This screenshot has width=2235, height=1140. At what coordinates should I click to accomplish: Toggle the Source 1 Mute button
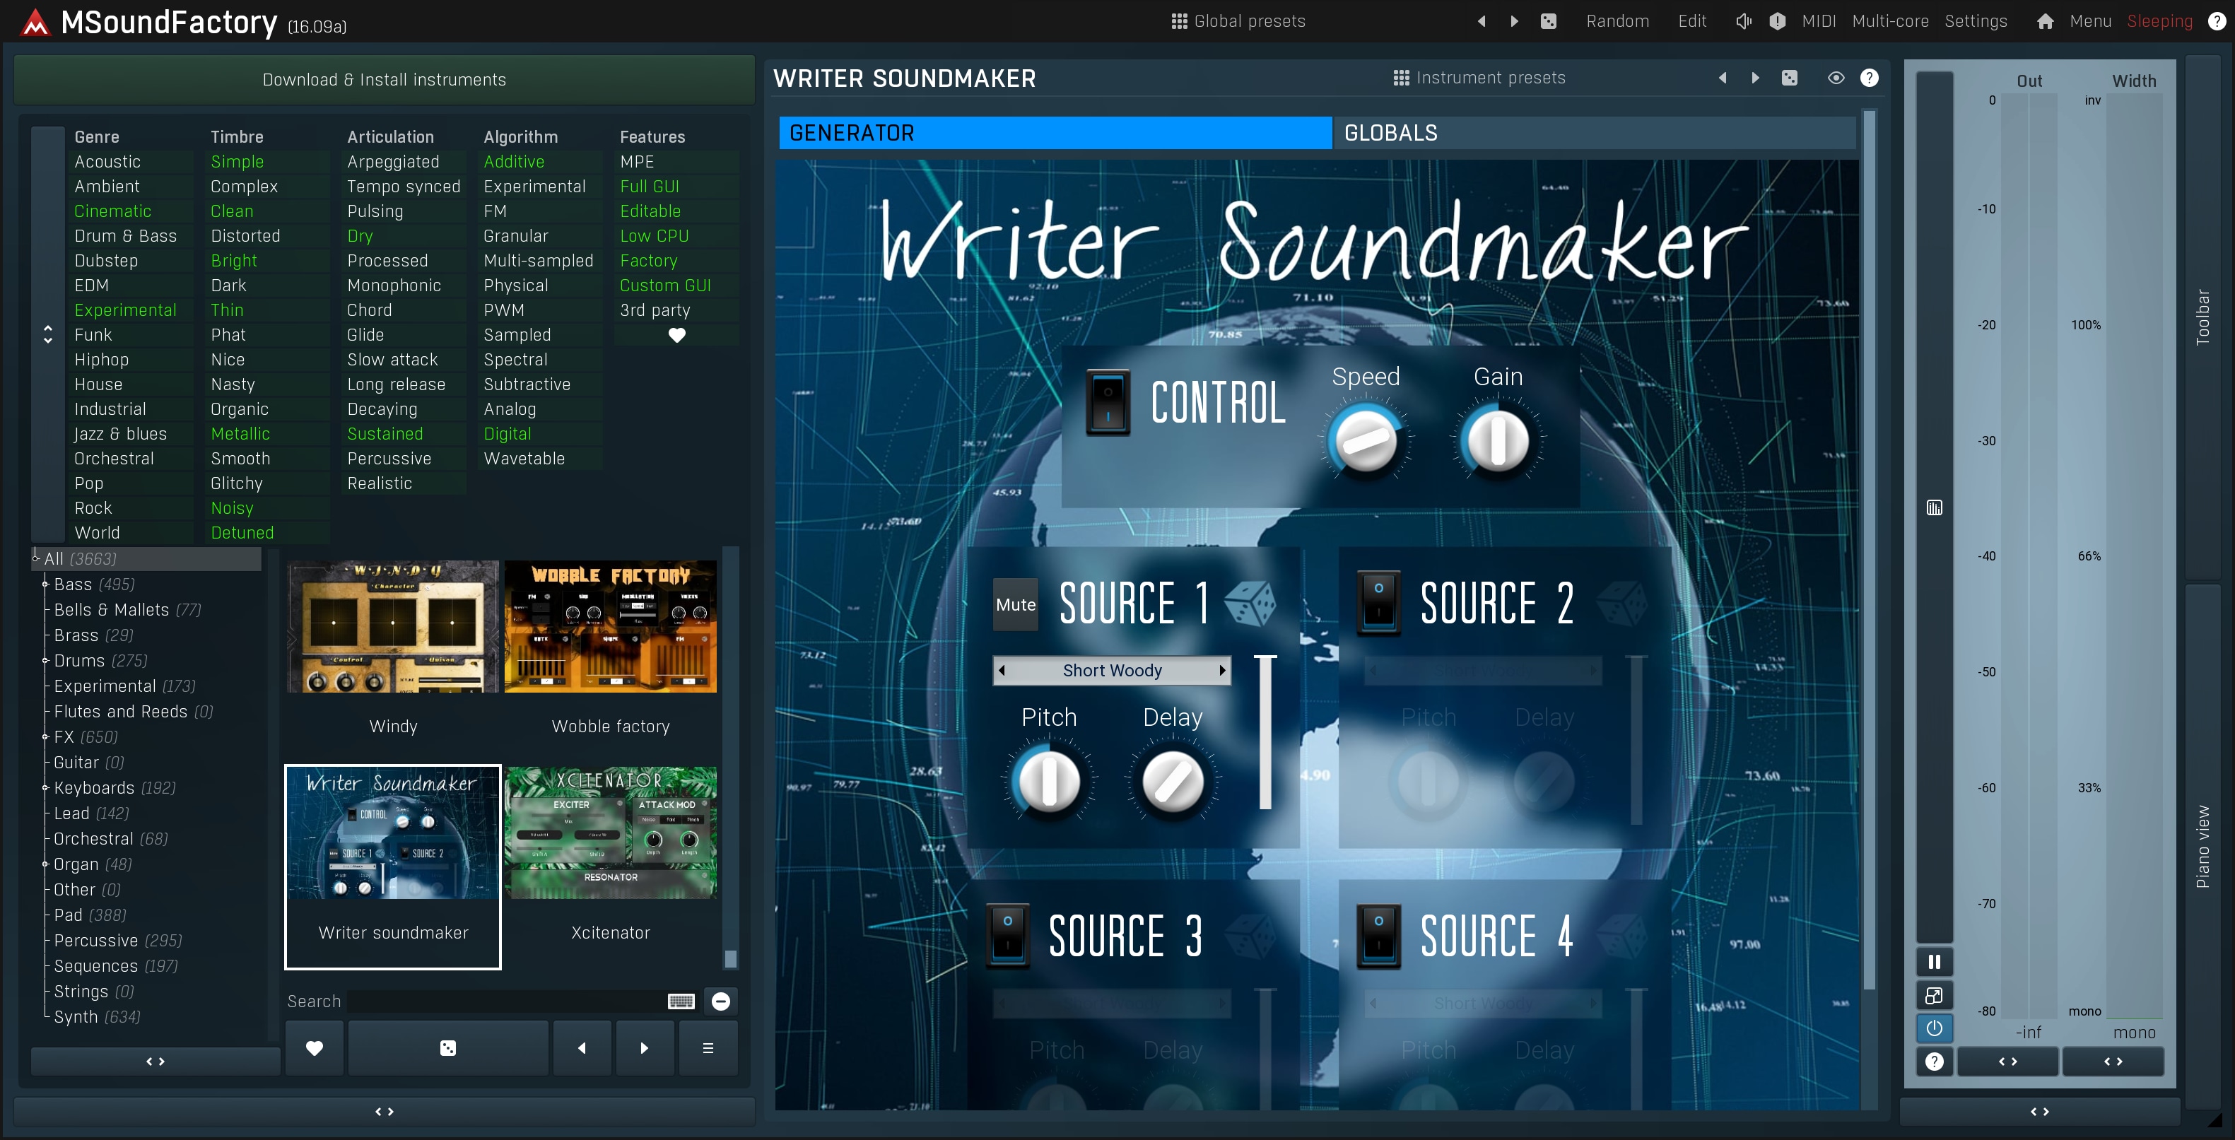(x=1015, y=605)
